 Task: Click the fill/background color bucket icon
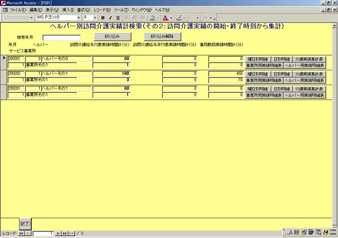pos(152,18)
